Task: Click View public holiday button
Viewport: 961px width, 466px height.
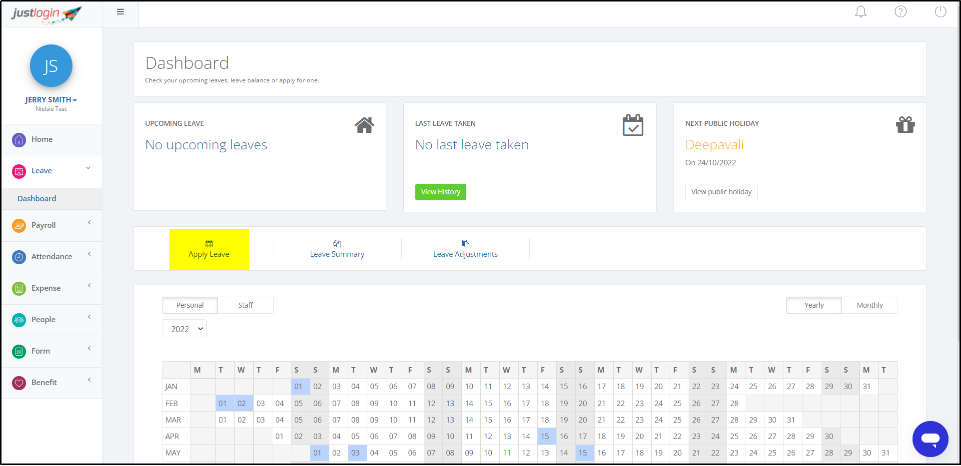Action: [721, 192]
